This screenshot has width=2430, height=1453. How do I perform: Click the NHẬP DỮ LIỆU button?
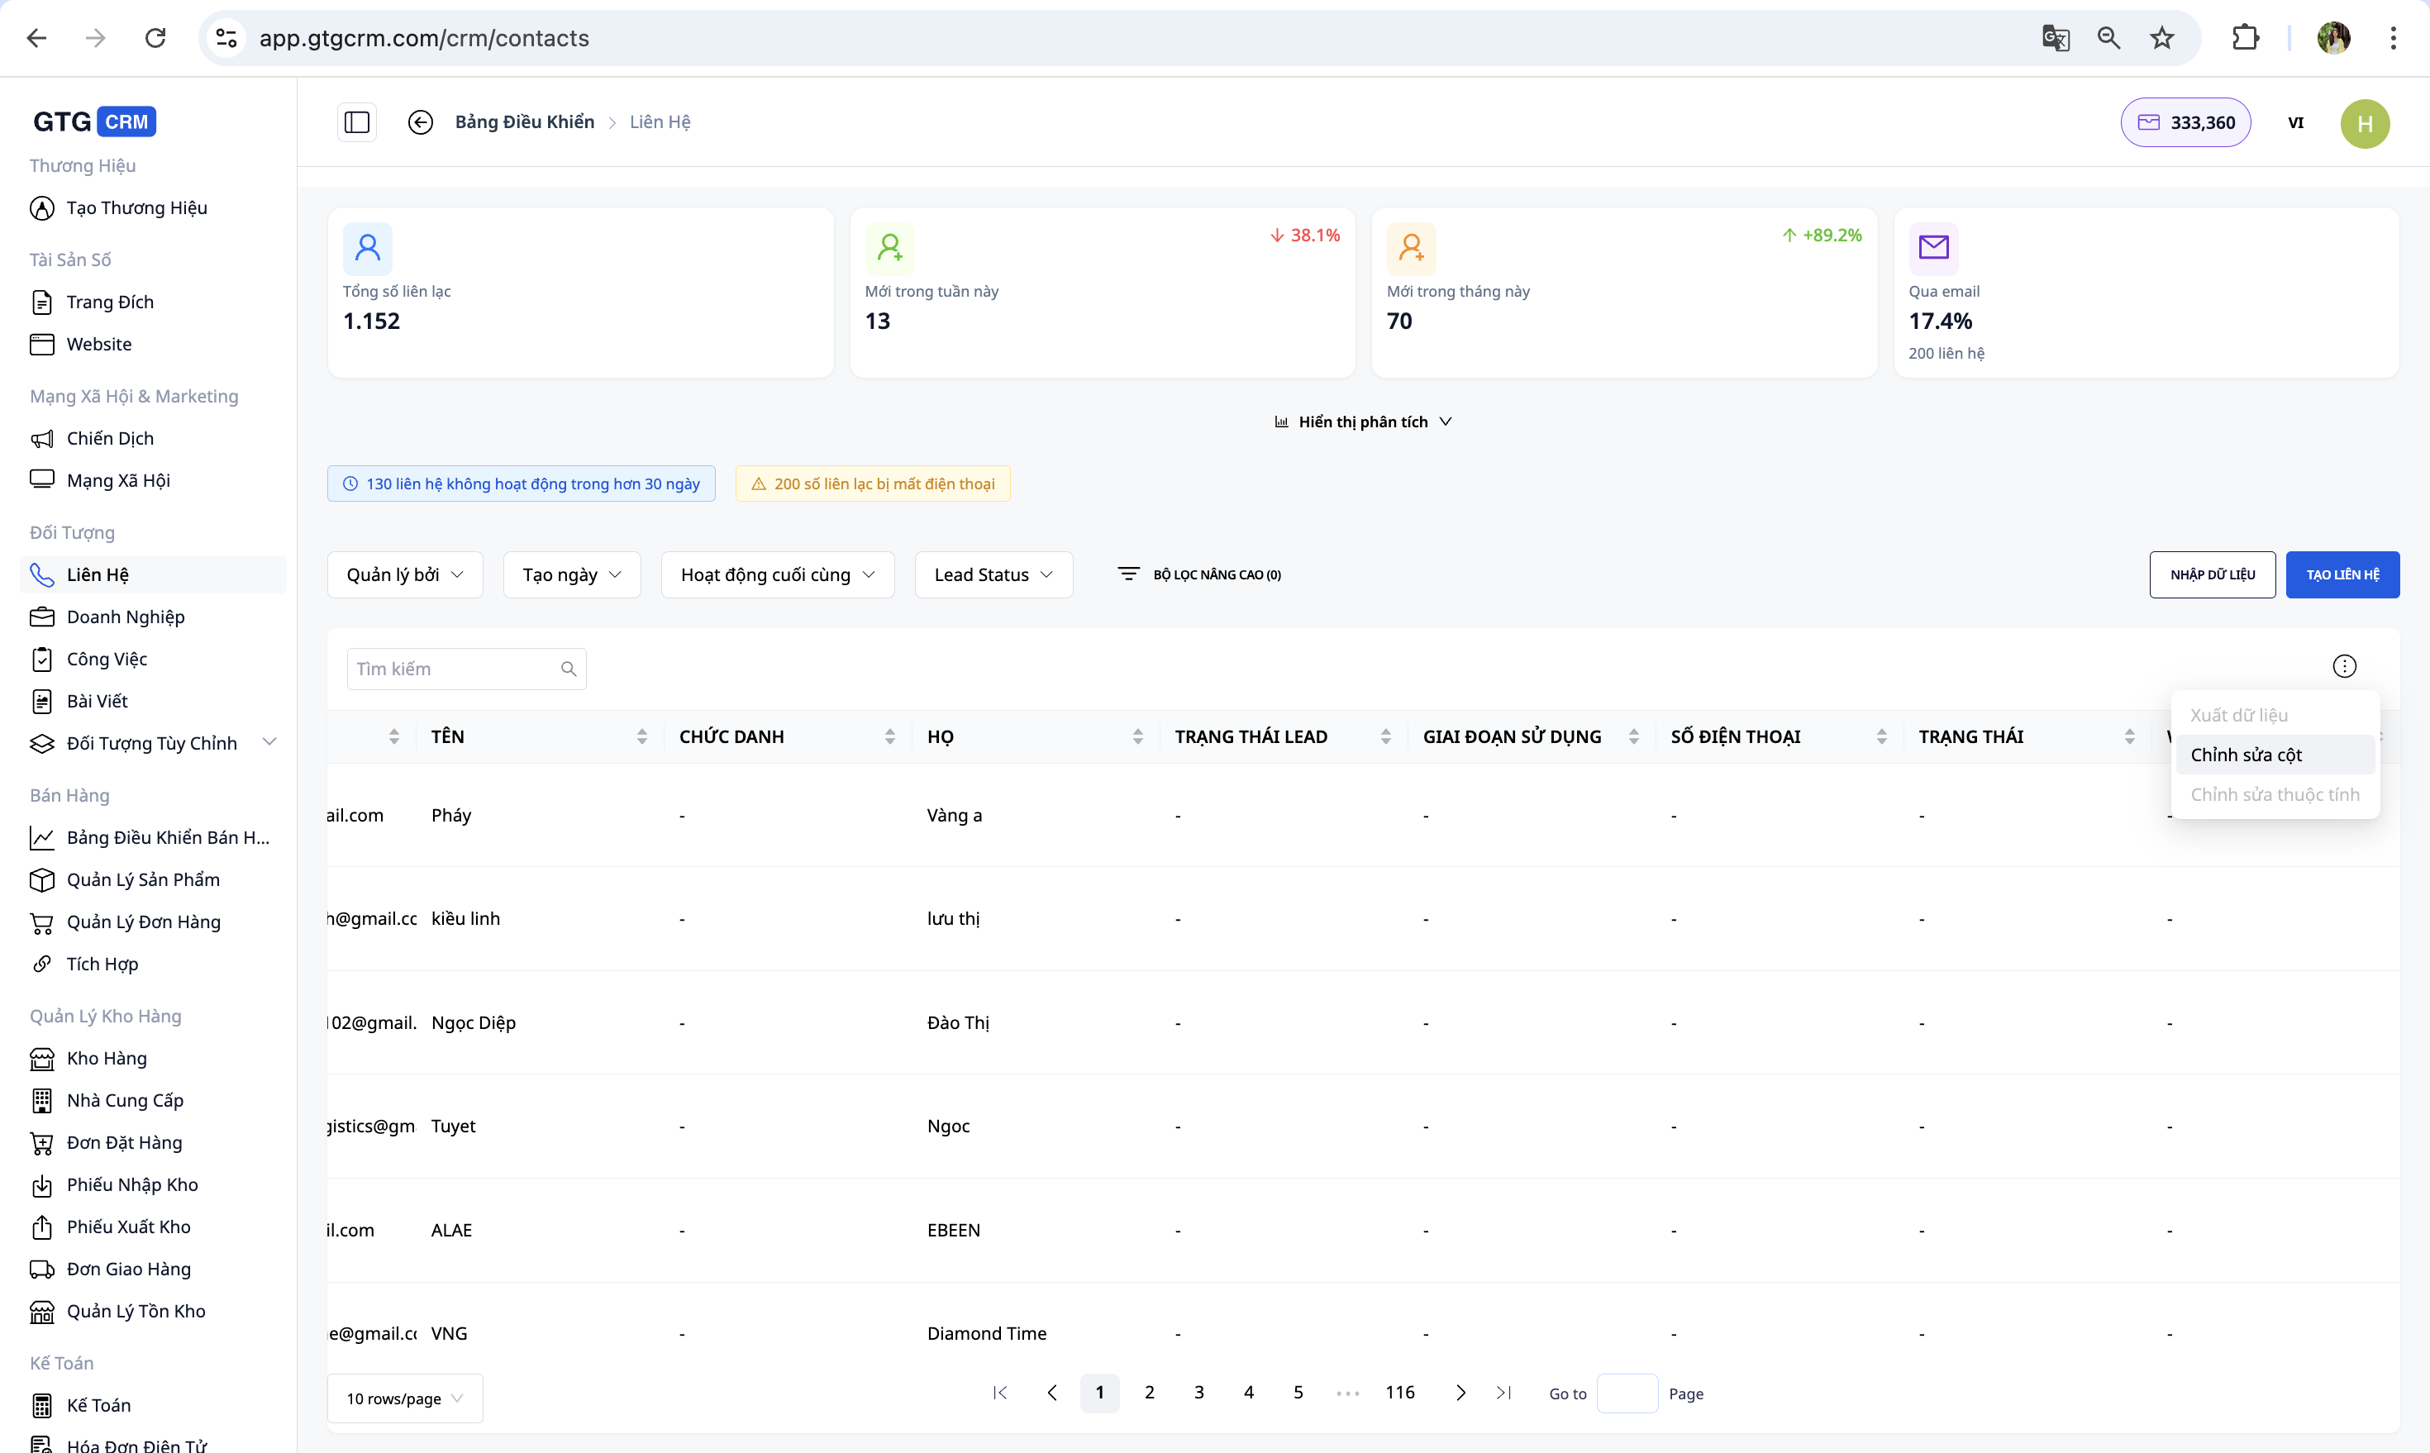(2212, 574)
